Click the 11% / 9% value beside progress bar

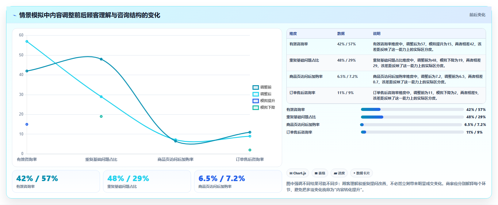click(x=474, y=132)
